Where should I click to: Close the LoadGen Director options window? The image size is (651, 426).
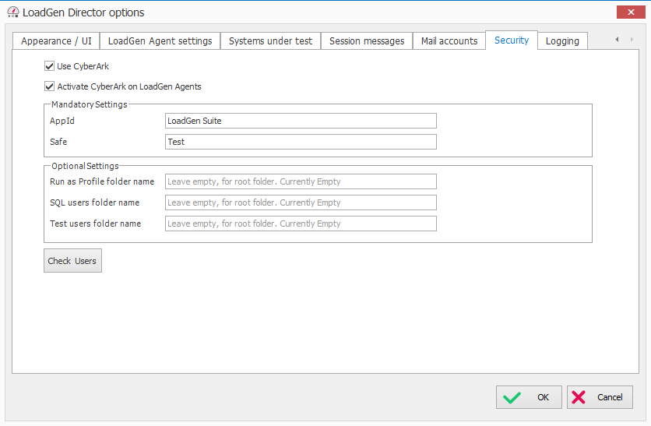[631, 12]
